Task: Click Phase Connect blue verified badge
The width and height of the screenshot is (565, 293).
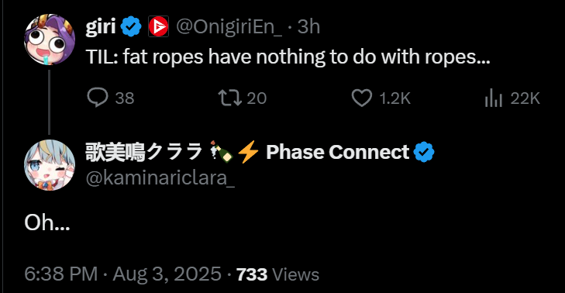Action: [424, 152]
